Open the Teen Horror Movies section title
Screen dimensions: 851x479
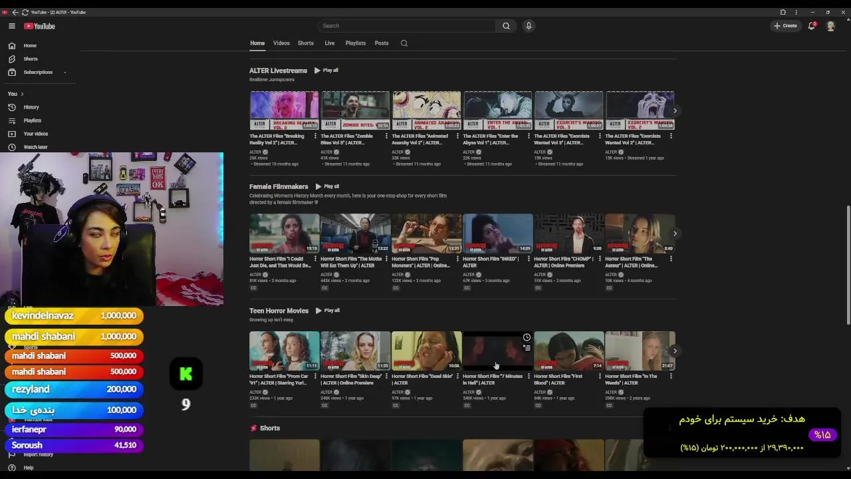[x=279, y=311]
